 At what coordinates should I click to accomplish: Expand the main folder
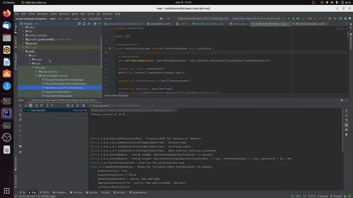click(30, 59)
